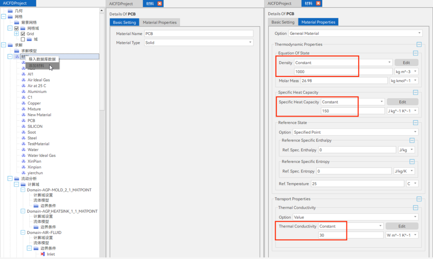Click the yierchun material icon

[x=24, y=173]
